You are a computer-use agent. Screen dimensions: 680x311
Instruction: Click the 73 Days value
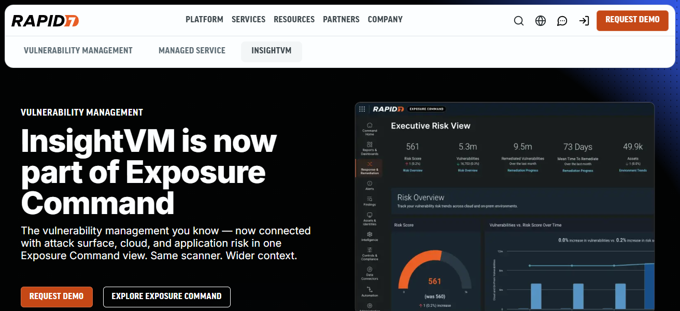click(x=577, y=147)
